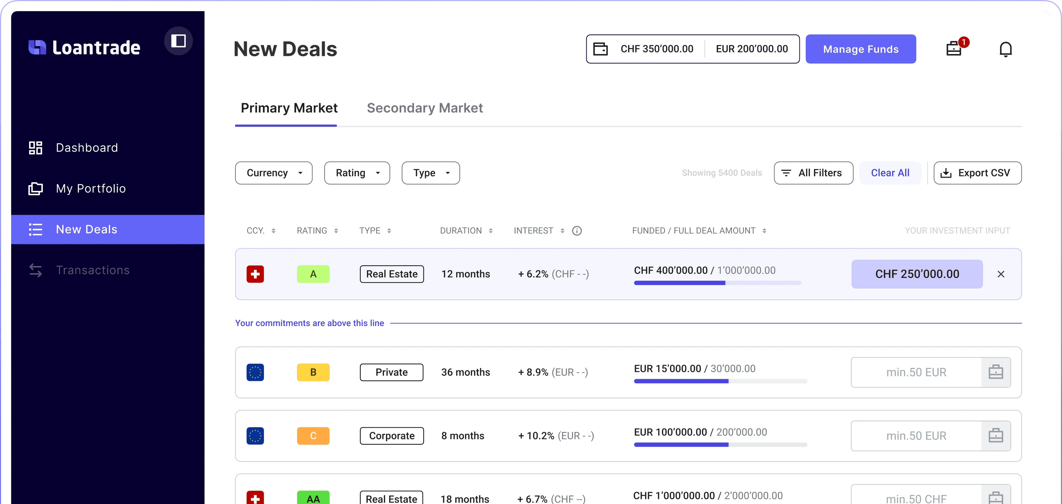Click the interest info icon
Viewport: 1062px width, 504px height.
point(577,231)
